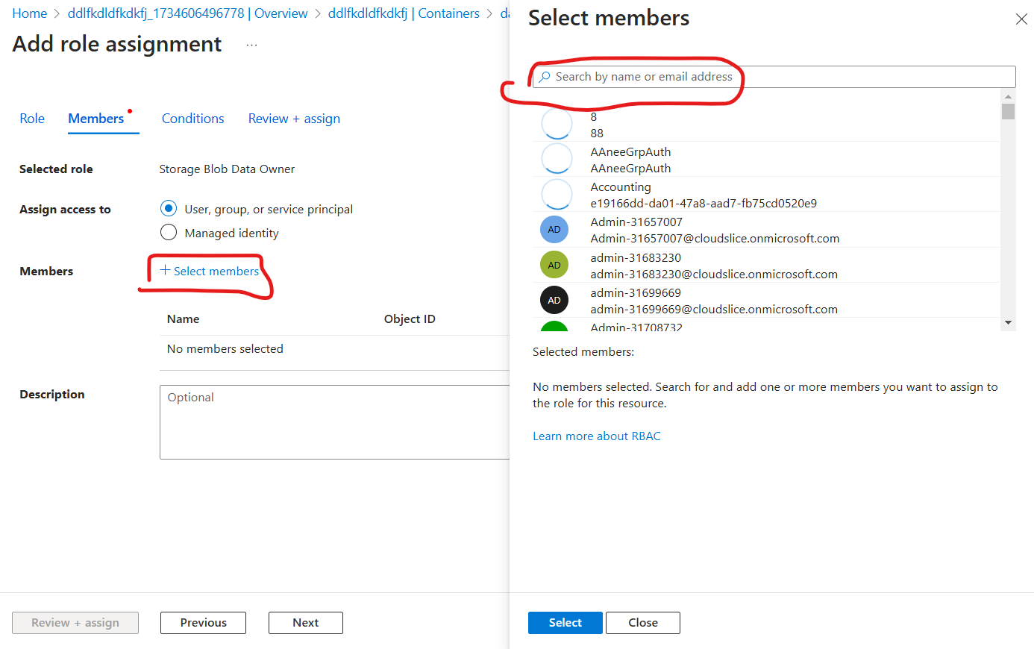Select User, group, or service principal radio
The image size is (1034, 649).
[169, 209]
